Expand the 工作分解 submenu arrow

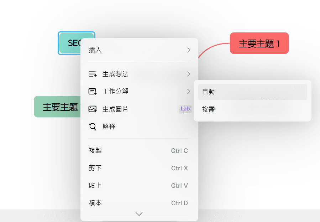pyautogui.click(x=188, y=91)
